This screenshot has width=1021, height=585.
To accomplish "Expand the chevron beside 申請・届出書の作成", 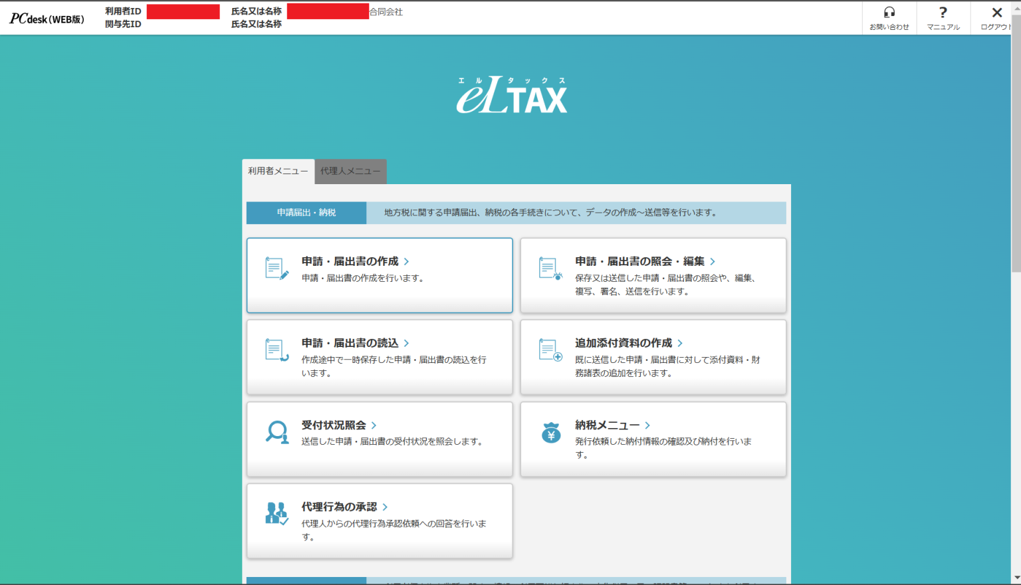I will pyautogui.click(x=407, y=261).
